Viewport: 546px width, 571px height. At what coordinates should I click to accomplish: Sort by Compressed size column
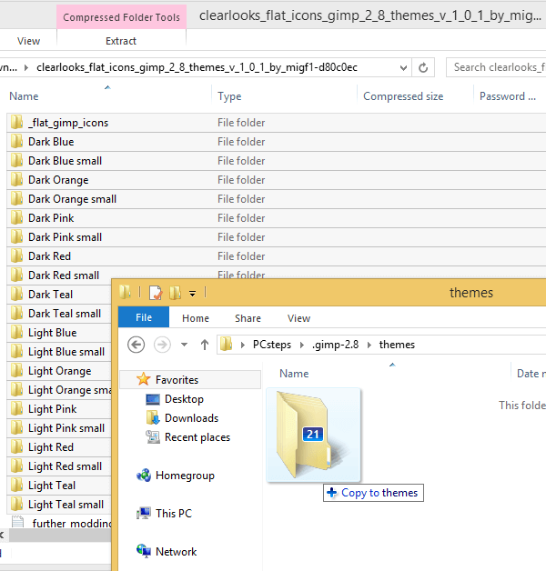tap(415, 96)
